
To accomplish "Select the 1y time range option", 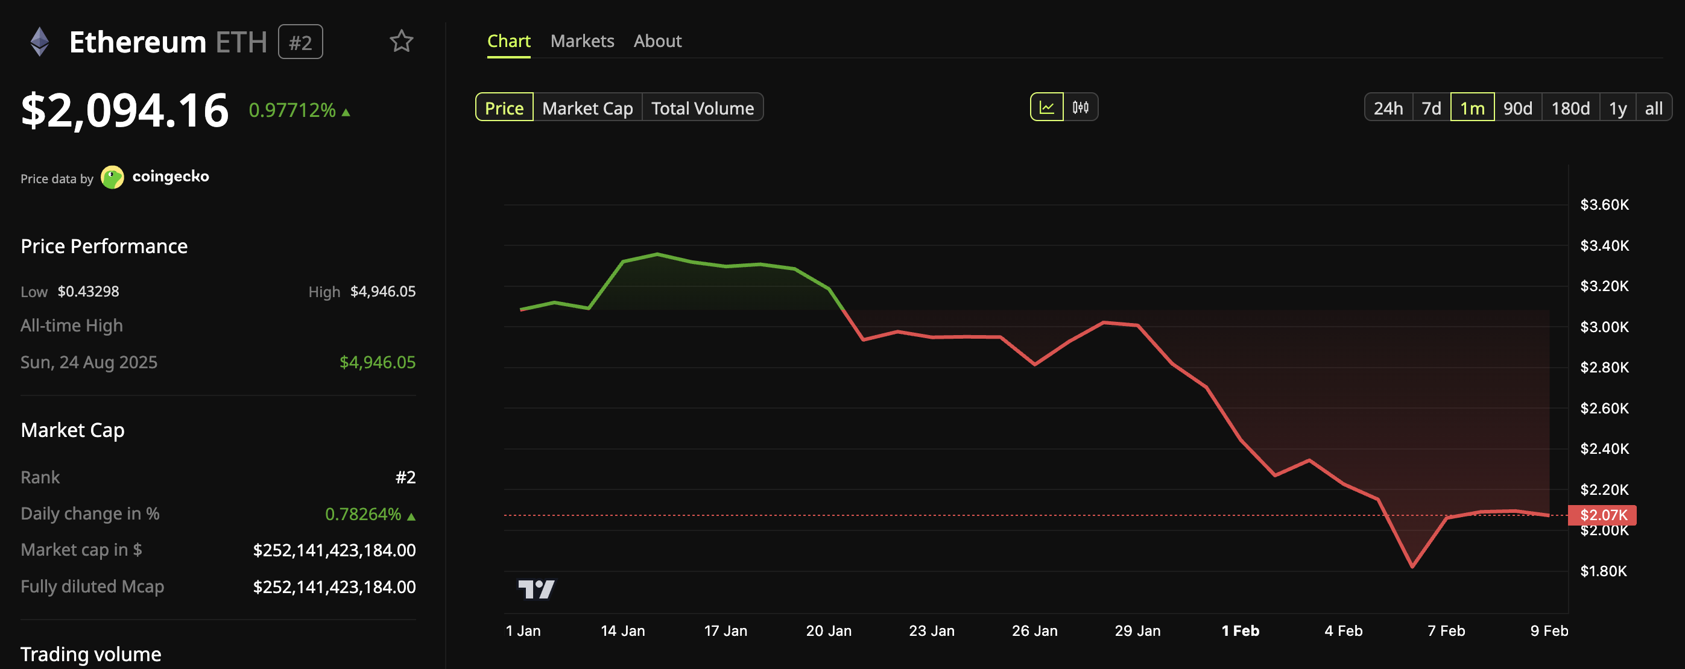I will pyautogui.click(x=1618, y=107).
